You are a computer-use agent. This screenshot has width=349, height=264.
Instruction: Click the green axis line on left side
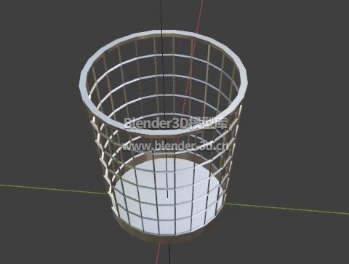(x=53, y=189)
